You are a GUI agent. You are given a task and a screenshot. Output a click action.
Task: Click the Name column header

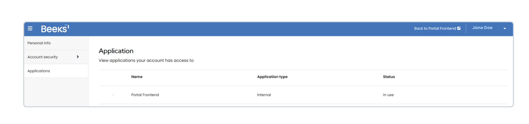click(137, 77)
